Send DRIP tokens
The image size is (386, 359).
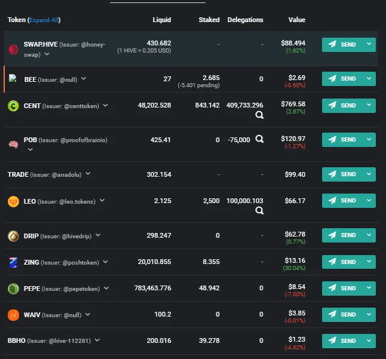[342, 235]
